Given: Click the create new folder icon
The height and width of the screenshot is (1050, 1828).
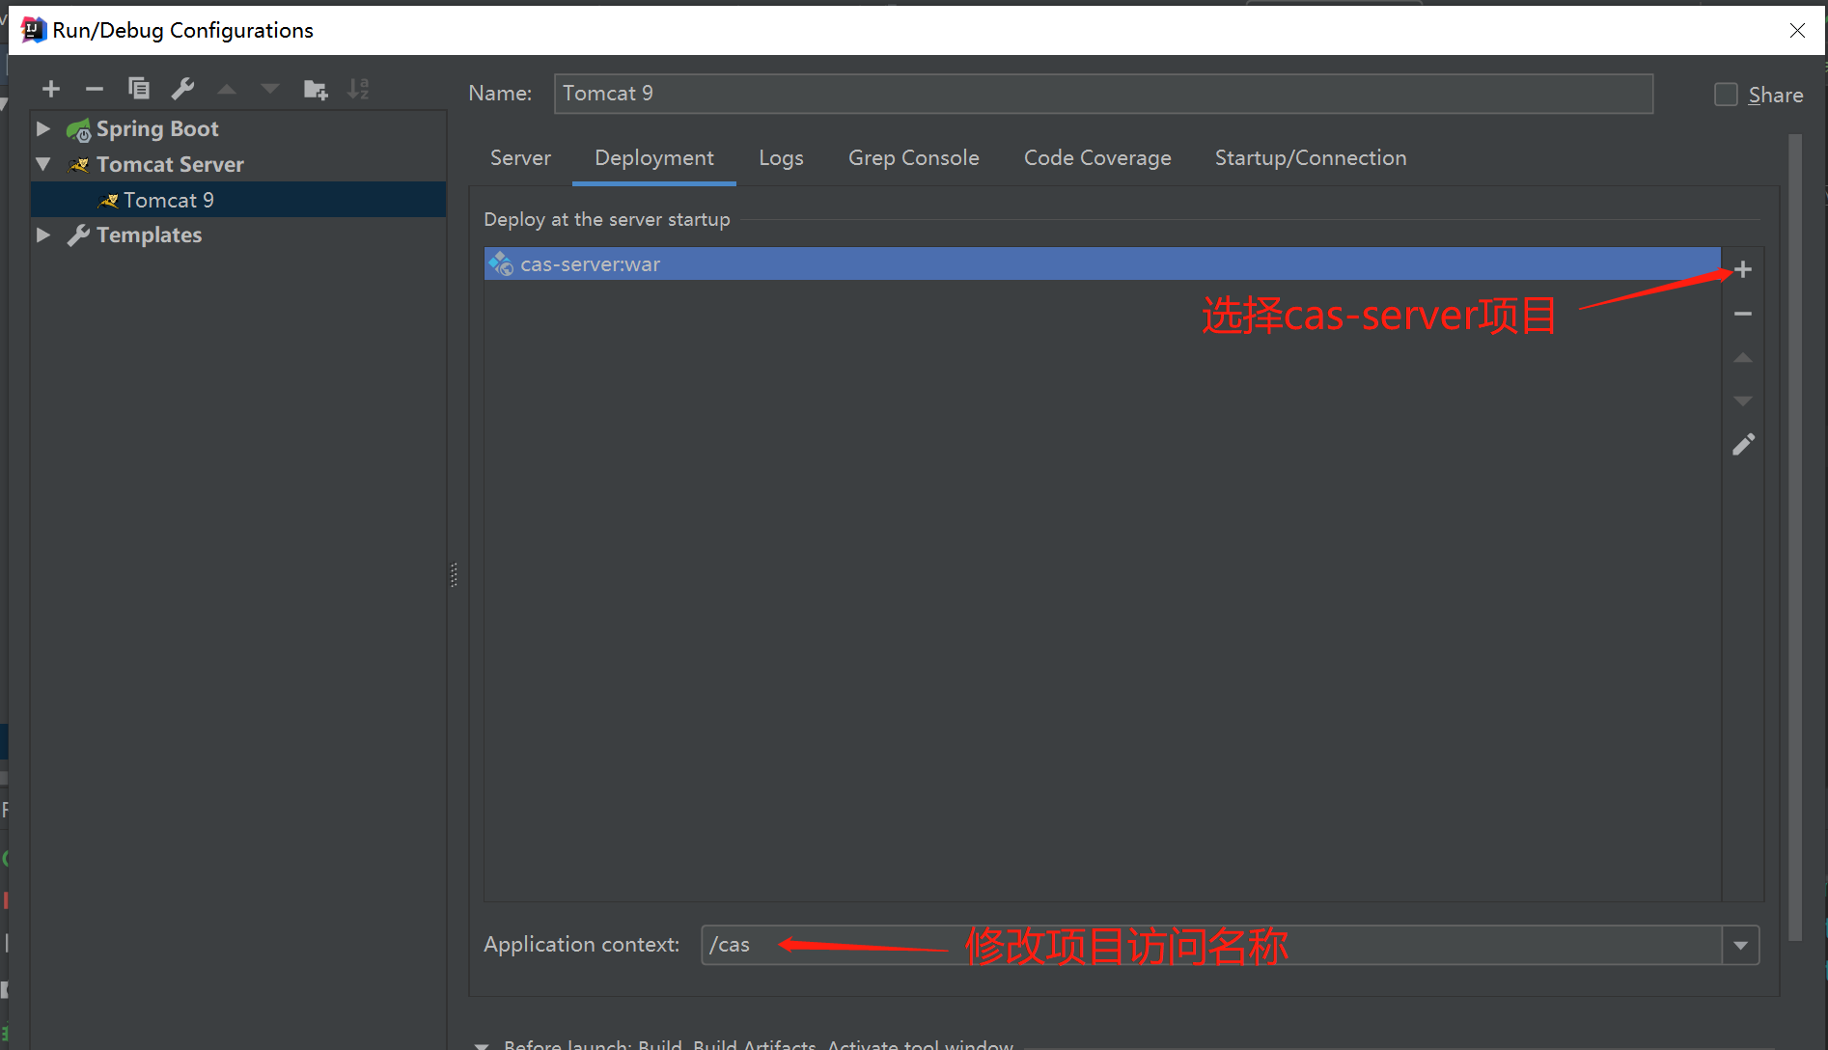Looking at the screenshot, I should [x=315, y=90].
